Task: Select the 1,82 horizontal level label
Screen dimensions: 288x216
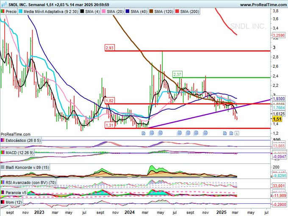Action: pos(109,101)
